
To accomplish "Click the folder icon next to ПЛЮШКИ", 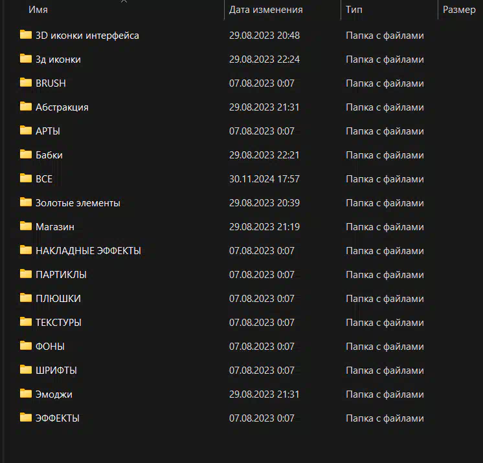I will coord(26,298).
